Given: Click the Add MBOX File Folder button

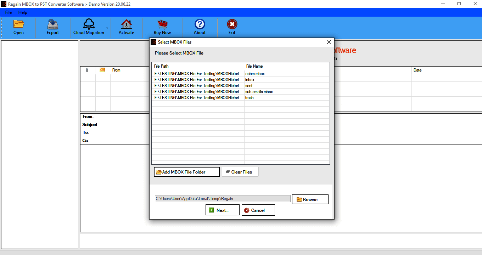Looking at the screenshot, I should click(187, 172).
